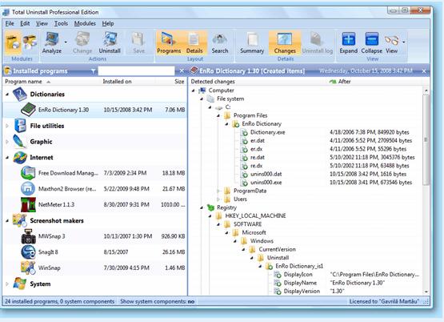Open the Analyze dropdown arrow
444x322 pixels.
[66, 42]
